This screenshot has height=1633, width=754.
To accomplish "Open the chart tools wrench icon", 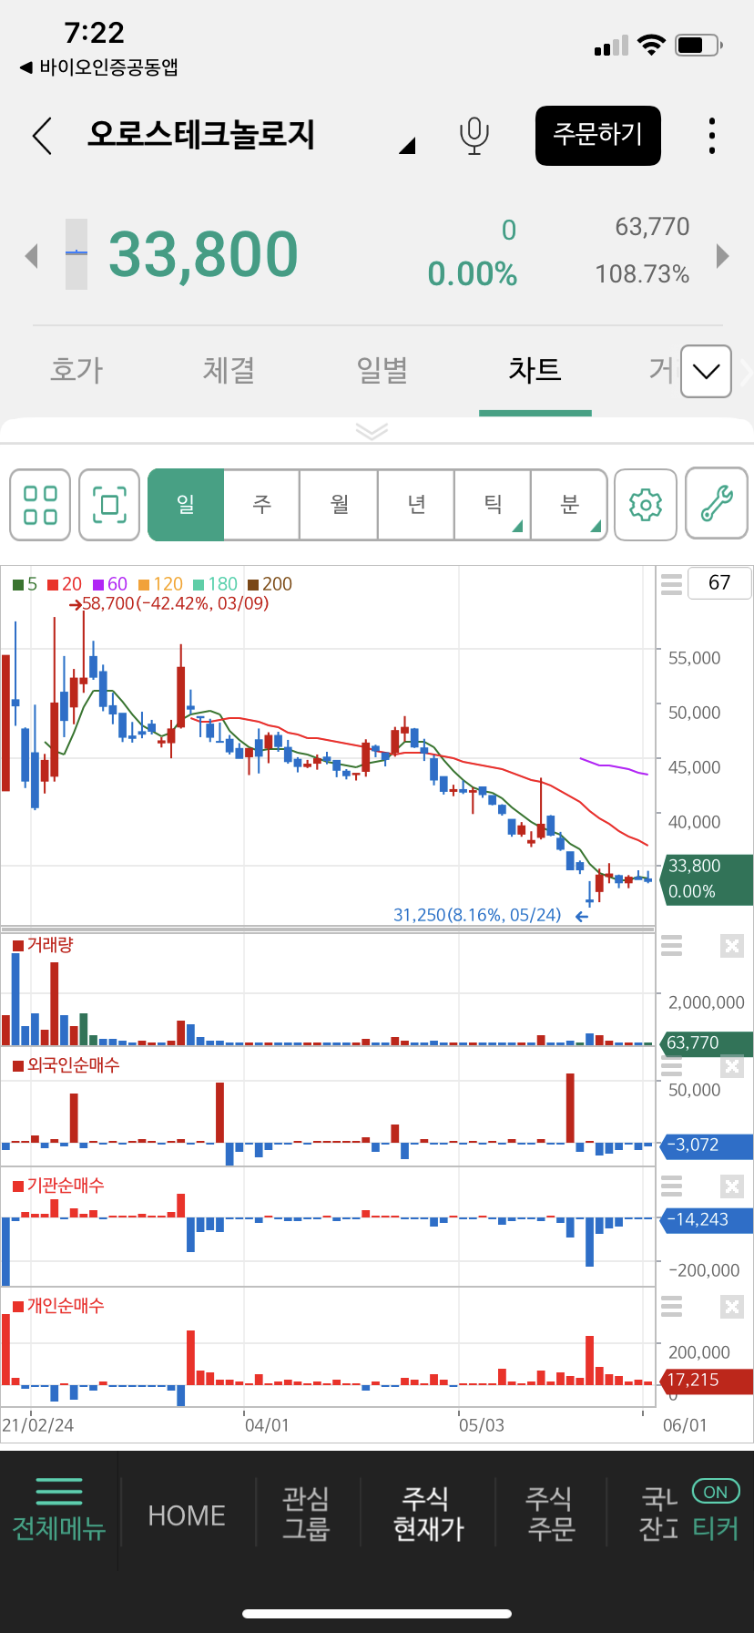I will 717,505.
